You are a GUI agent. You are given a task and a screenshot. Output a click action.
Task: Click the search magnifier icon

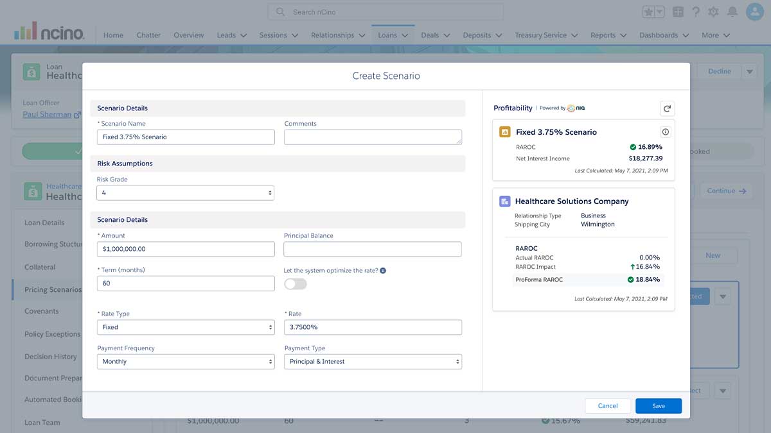(280, 12)
